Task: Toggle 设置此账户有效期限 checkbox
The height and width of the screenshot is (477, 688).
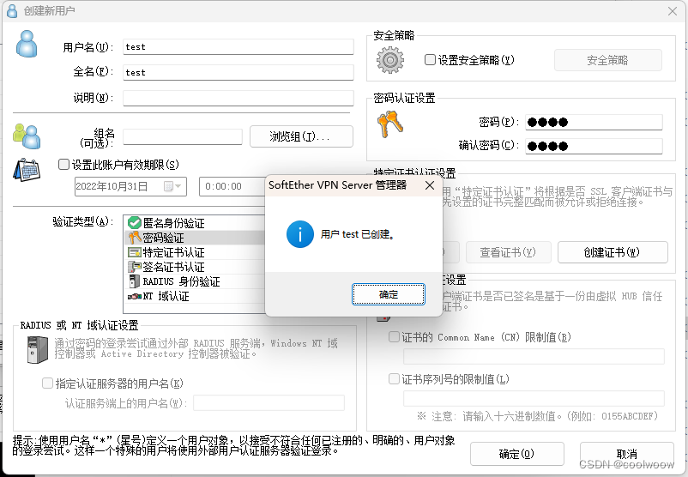Action: pos(63,164)
